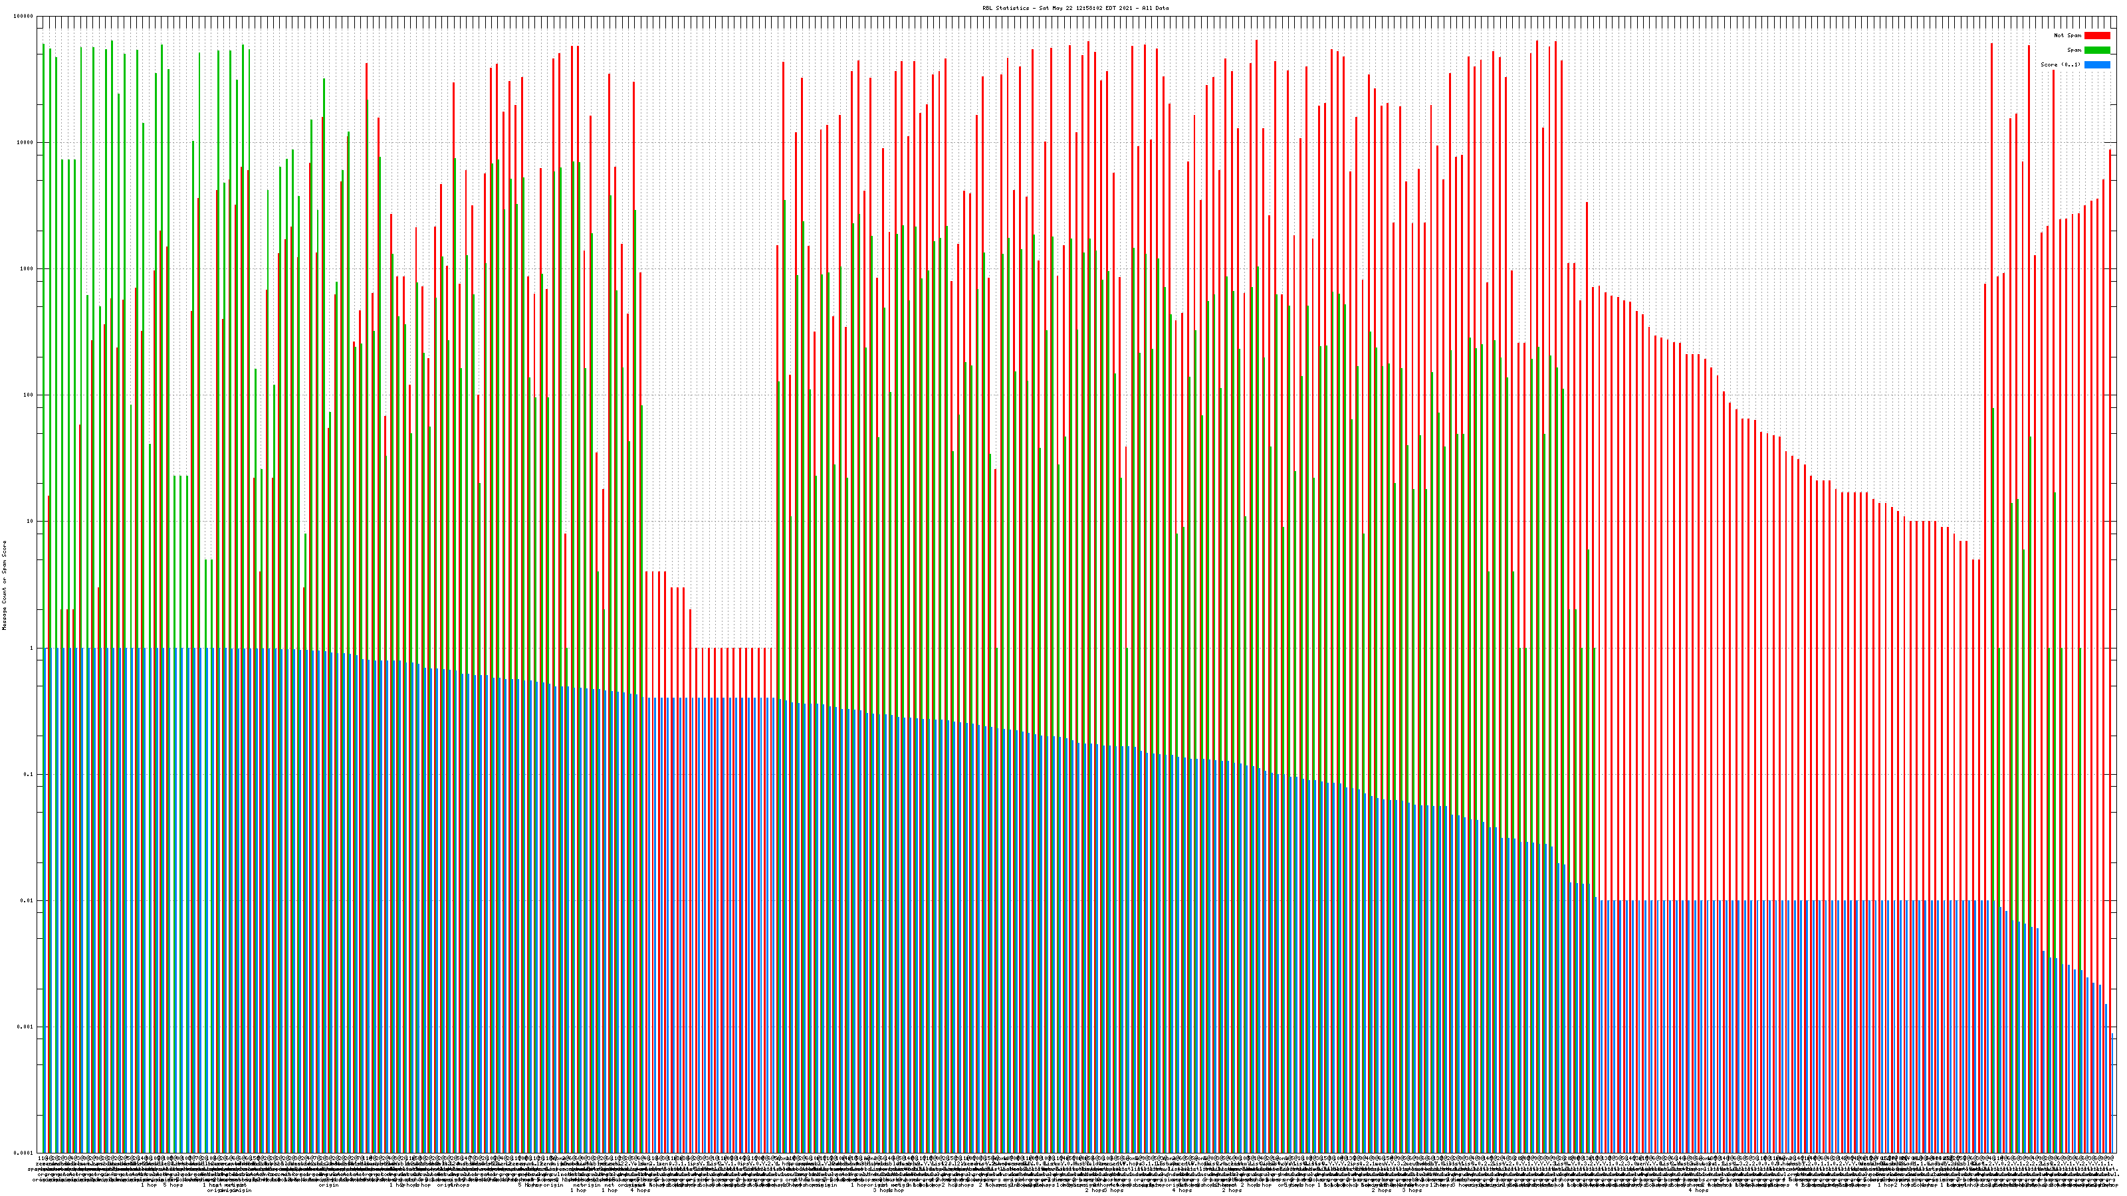Select the 'Spam' legend text label
Image resolution: width=2127 pixels, height=1196 pixels.
(x=2074, y=50)
